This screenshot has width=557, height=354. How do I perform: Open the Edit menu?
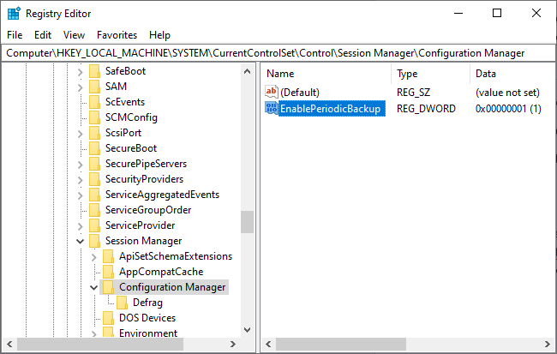point(43,35)
